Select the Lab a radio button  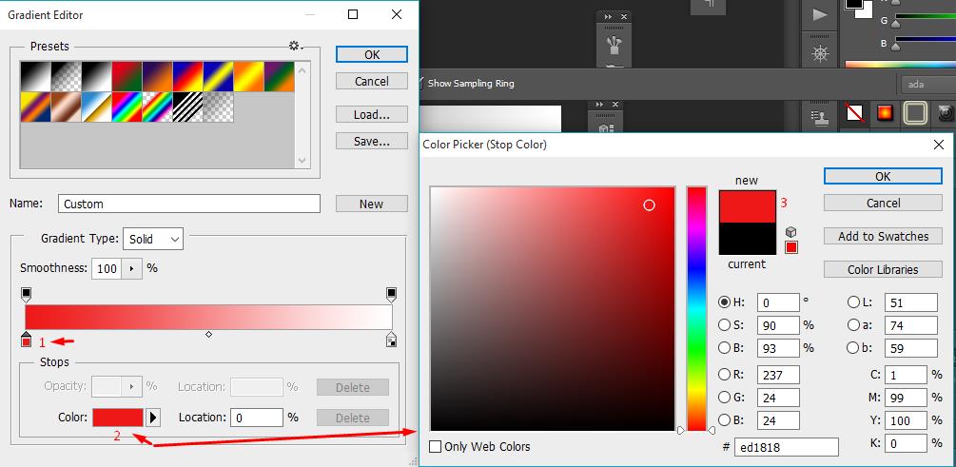pos(853,325)
